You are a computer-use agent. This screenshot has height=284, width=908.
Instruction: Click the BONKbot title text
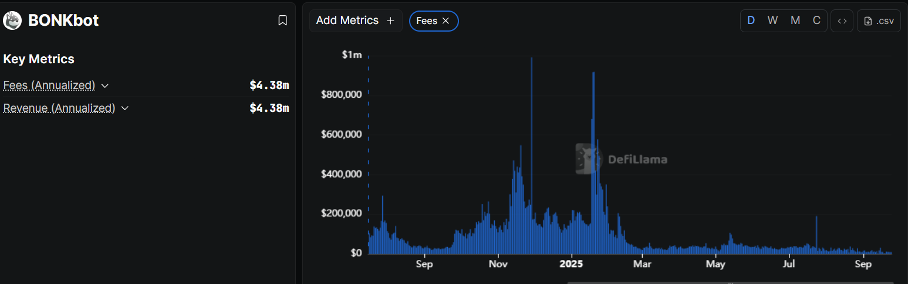[x=63, y=20]
